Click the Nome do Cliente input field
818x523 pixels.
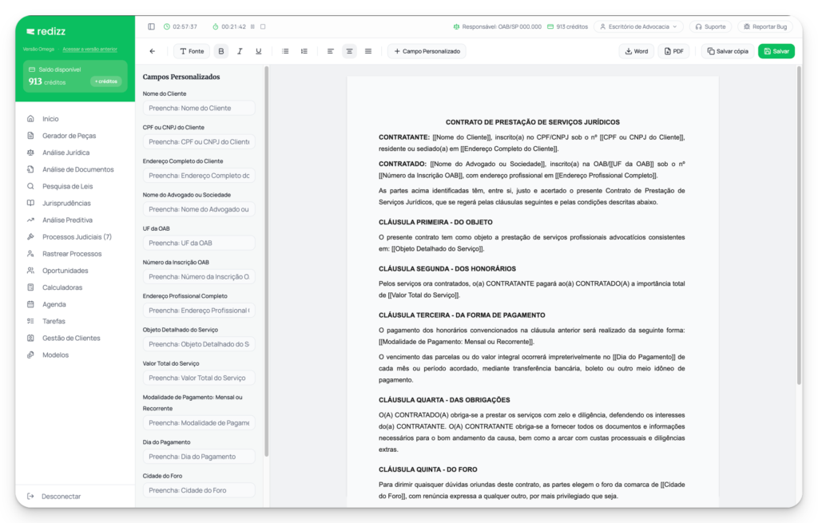click(x=199, y=108)
